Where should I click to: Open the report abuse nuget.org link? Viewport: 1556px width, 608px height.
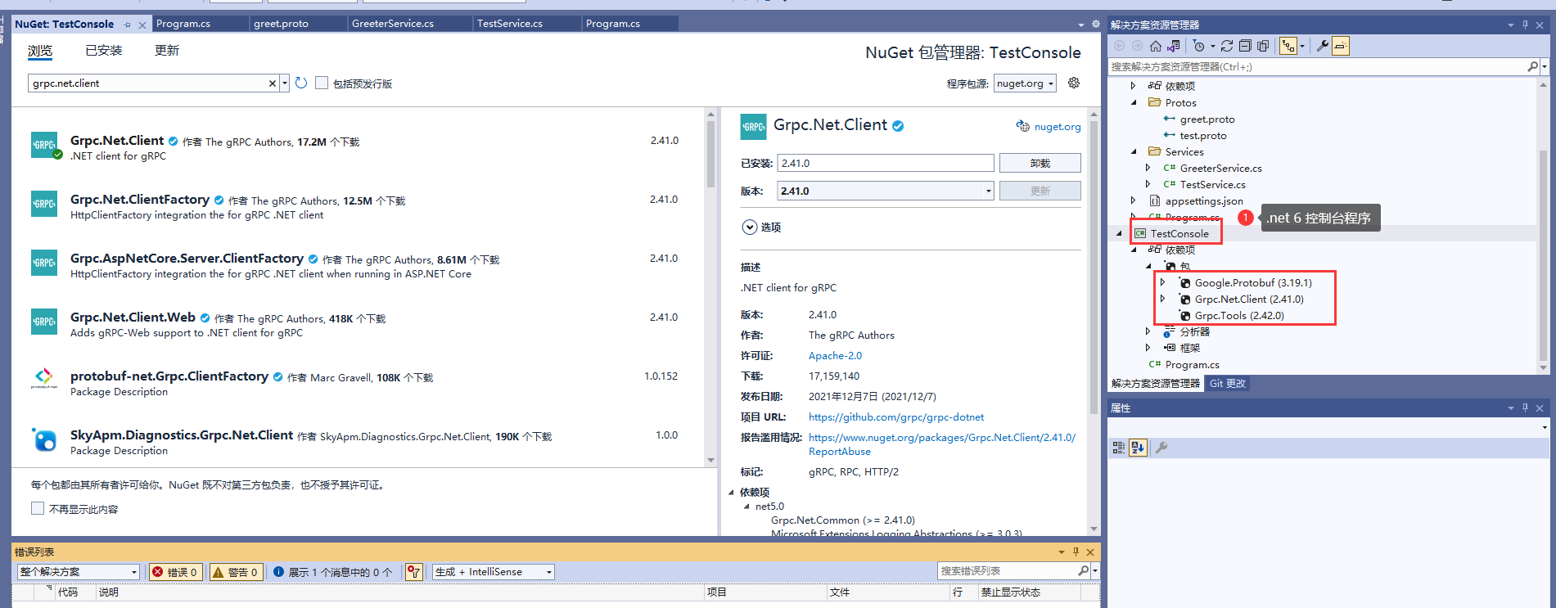point(942,444)
